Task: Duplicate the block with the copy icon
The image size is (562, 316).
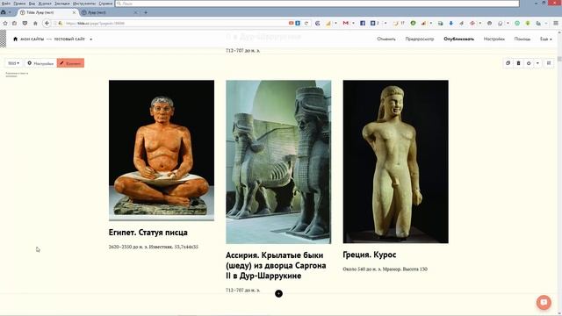Action: pyautogui.click(x=508, y=63)
